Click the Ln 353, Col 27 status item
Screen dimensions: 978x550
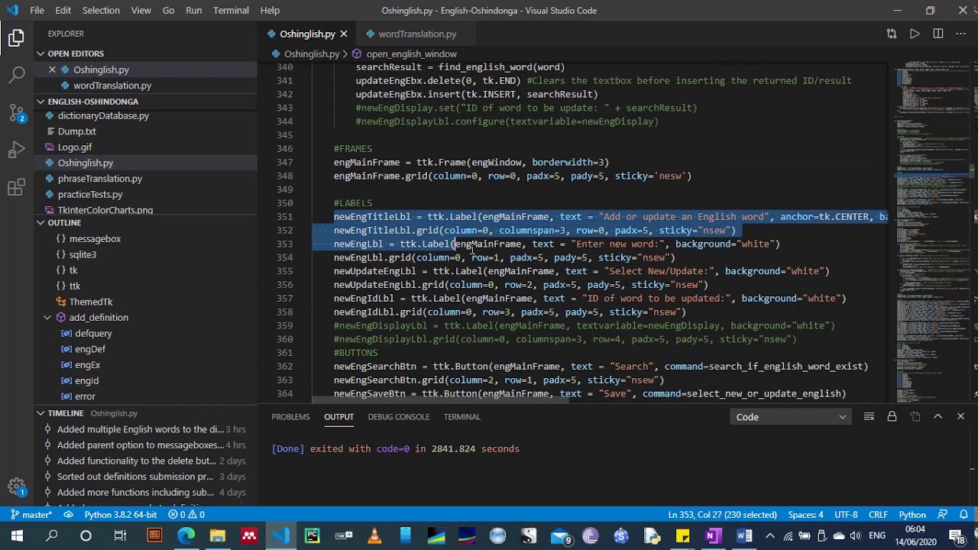722,514
